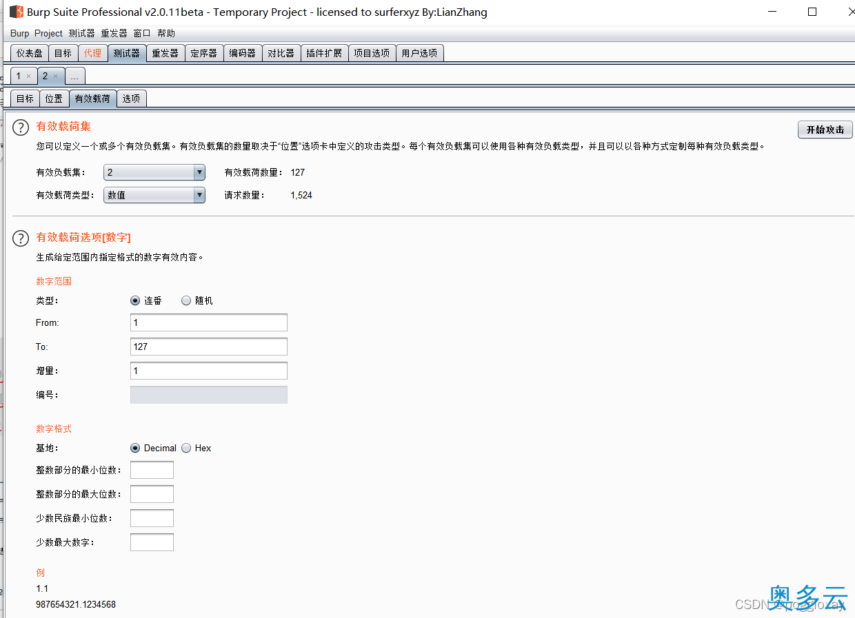The image size is (855, 618).
Task: Switch to the main 重发器 tab
Action: point(165,53)
